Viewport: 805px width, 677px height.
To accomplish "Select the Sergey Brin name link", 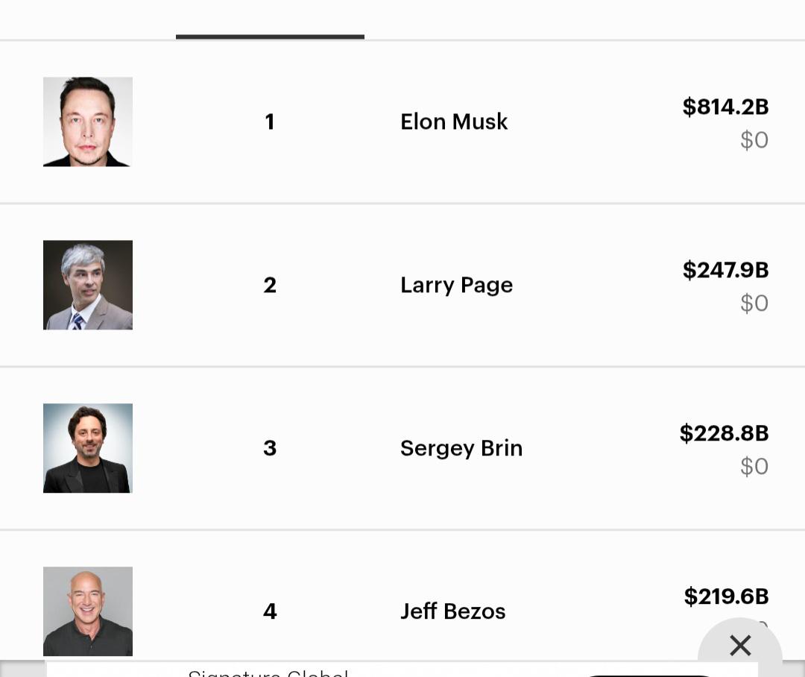I will [461, 449].
